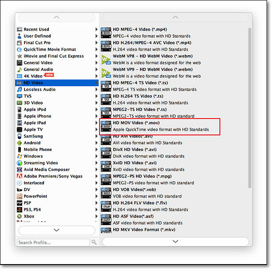Select the HD Video category
The image size is (271, 269).
[x=34, y=83]
